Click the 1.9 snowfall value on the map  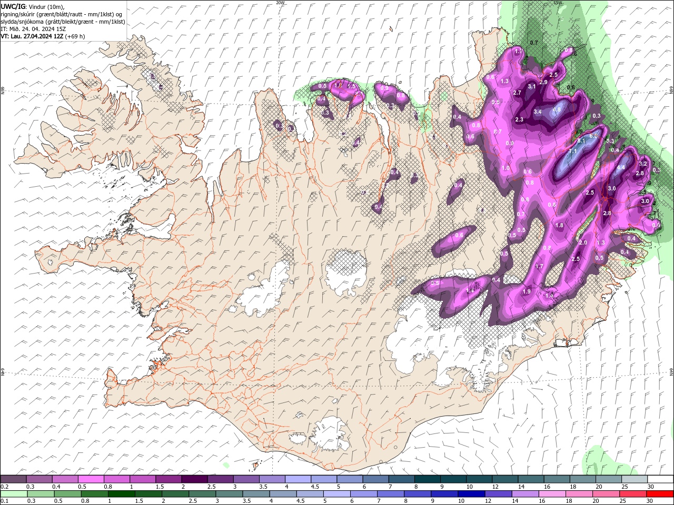pos(526,291)
